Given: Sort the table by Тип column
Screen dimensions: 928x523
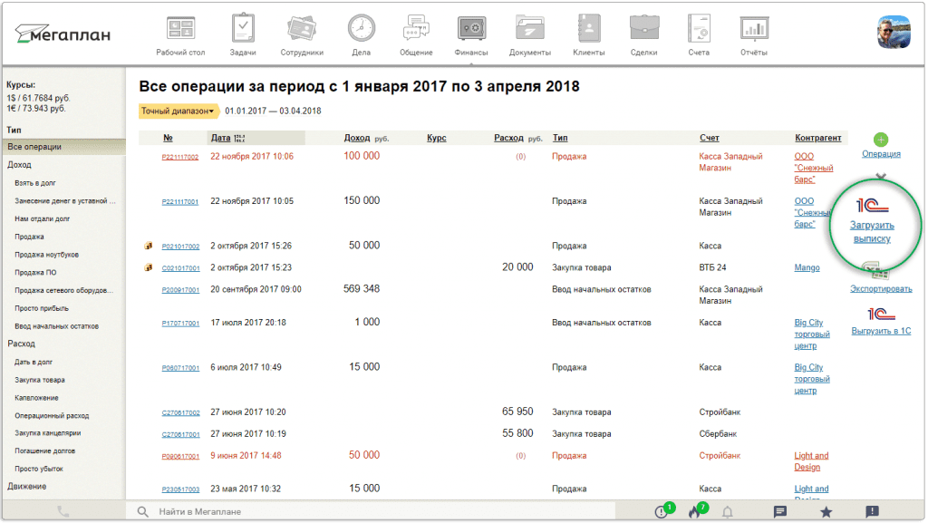Looking at the screenshot, I should tap(560, 138).
